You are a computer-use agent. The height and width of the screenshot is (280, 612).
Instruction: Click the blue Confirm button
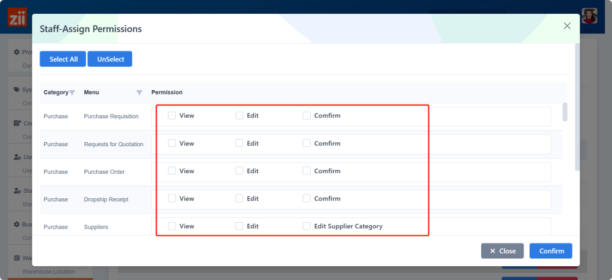(550, 251)
